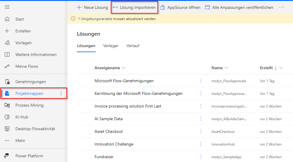Click Desktop-Flowaktivität label in sidebar
The width and height of the screenshot is (293, 162).
click(x=35, y=129)
